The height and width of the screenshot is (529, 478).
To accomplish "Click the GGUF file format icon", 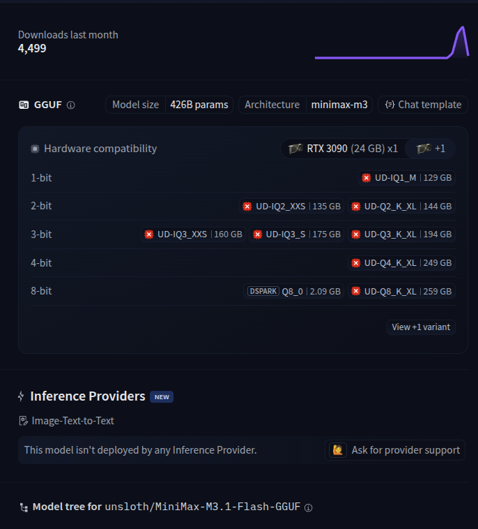I will coord(24,105).
